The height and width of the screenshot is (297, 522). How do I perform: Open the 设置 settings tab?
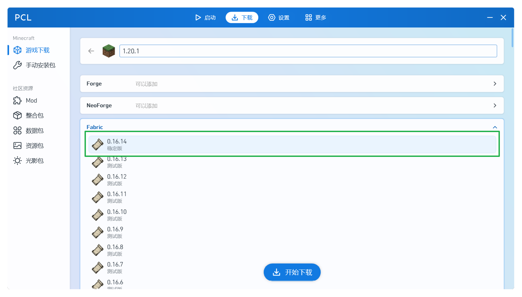point(279,17)
